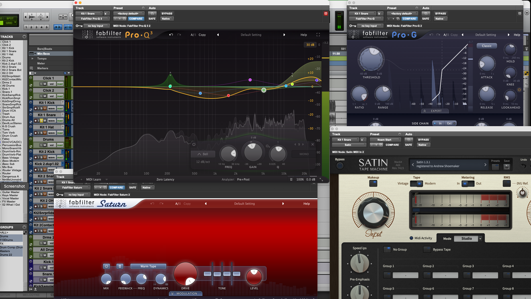Go to previous preset in Pro-G
531x299 pixels.
[x=462, y=35]
